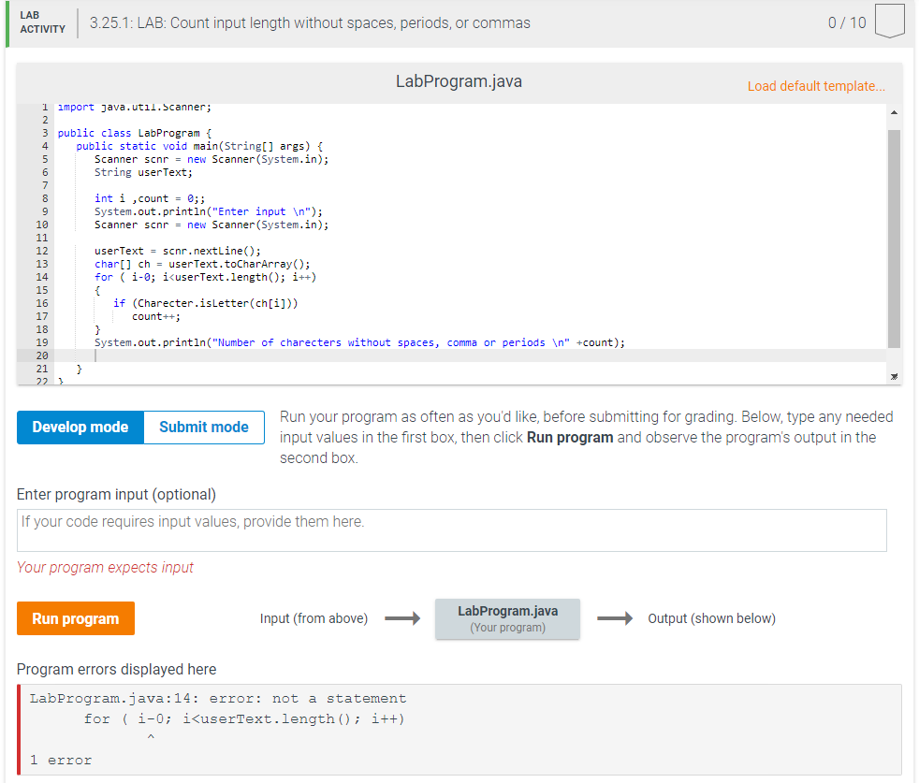Click the LabProgram.java box in the flow diagram
This screenshot has height=783, width=919.
[507, 618]
